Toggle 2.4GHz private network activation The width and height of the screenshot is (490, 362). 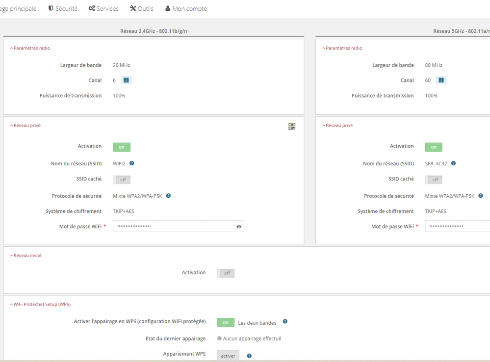(x=122, y=147)
